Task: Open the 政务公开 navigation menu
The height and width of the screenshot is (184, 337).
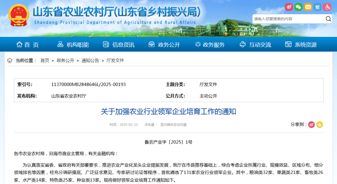Action: point(169,44)
